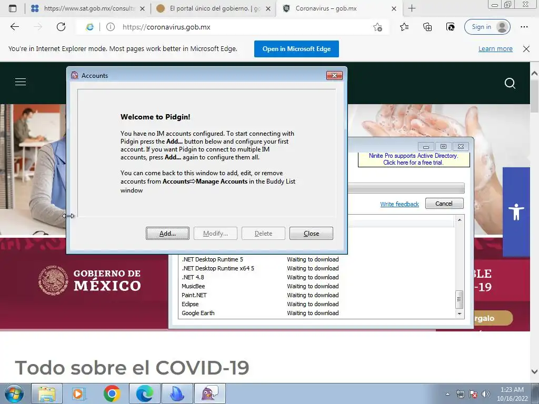Click Add... in the Accounts dialog

167,233
